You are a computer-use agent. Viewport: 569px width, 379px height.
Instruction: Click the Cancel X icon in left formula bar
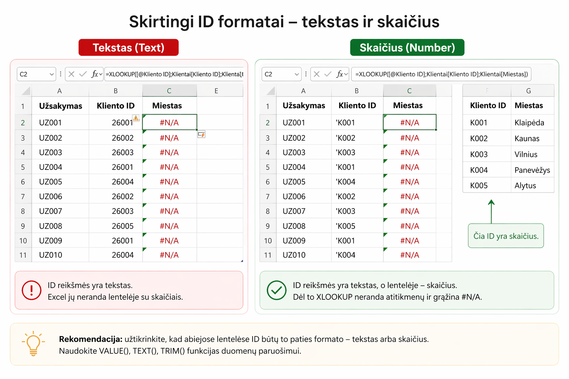[x=71, y=74]
